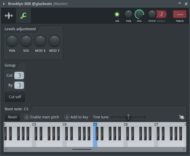Click the Reset root note button

click(12, 117)
